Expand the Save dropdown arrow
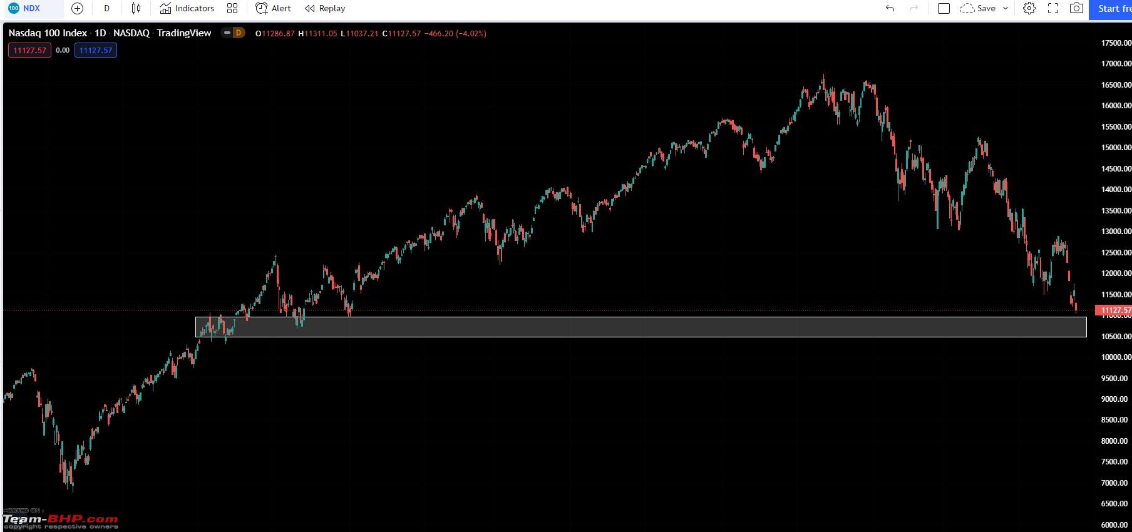 click(x=1006, y=8)
